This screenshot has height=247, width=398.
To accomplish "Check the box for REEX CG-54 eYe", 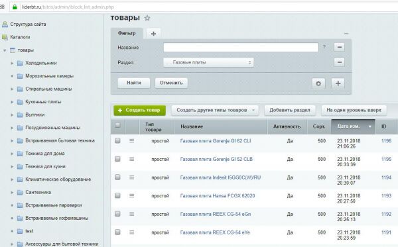I will [x=117, y=232].
